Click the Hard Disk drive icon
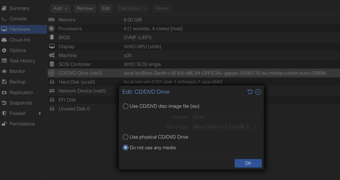Image resolution: width=340 pixels, height=180 pixels. point(52,82)
